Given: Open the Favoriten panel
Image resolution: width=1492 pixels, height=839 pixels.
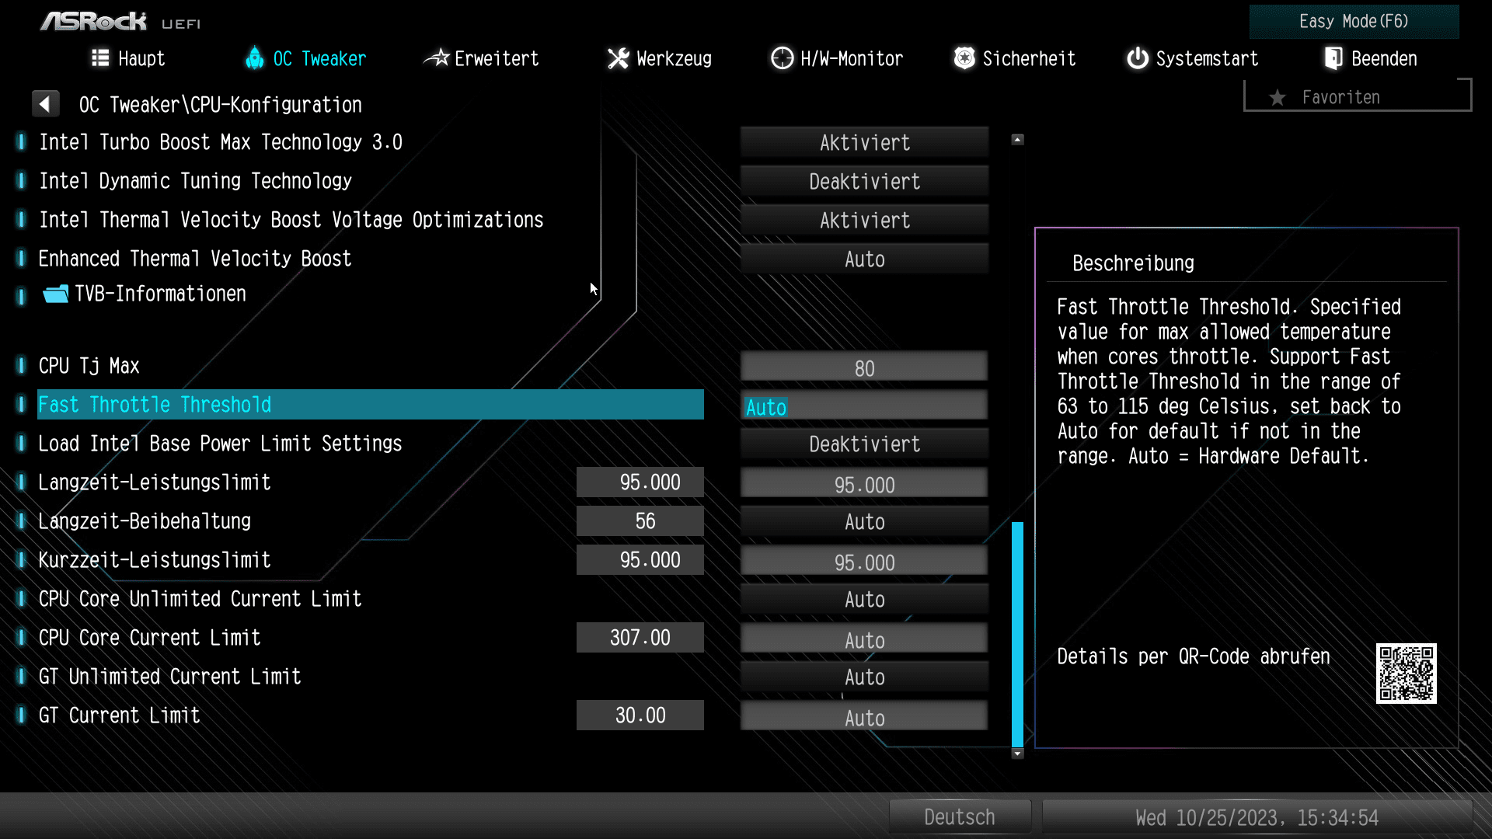Looking at the screenshot, I should 1357,97.
